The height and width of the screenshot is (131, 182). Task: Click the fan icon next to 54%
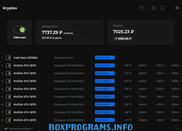[x=164, y=89]
